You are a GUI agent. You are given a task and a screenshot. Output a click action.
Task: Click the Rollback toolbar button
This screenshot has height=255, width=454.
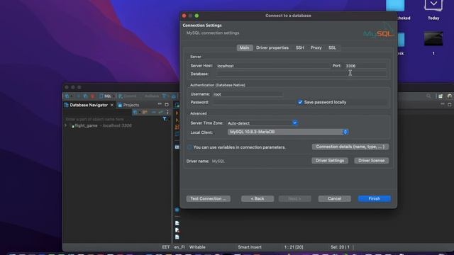151,96
